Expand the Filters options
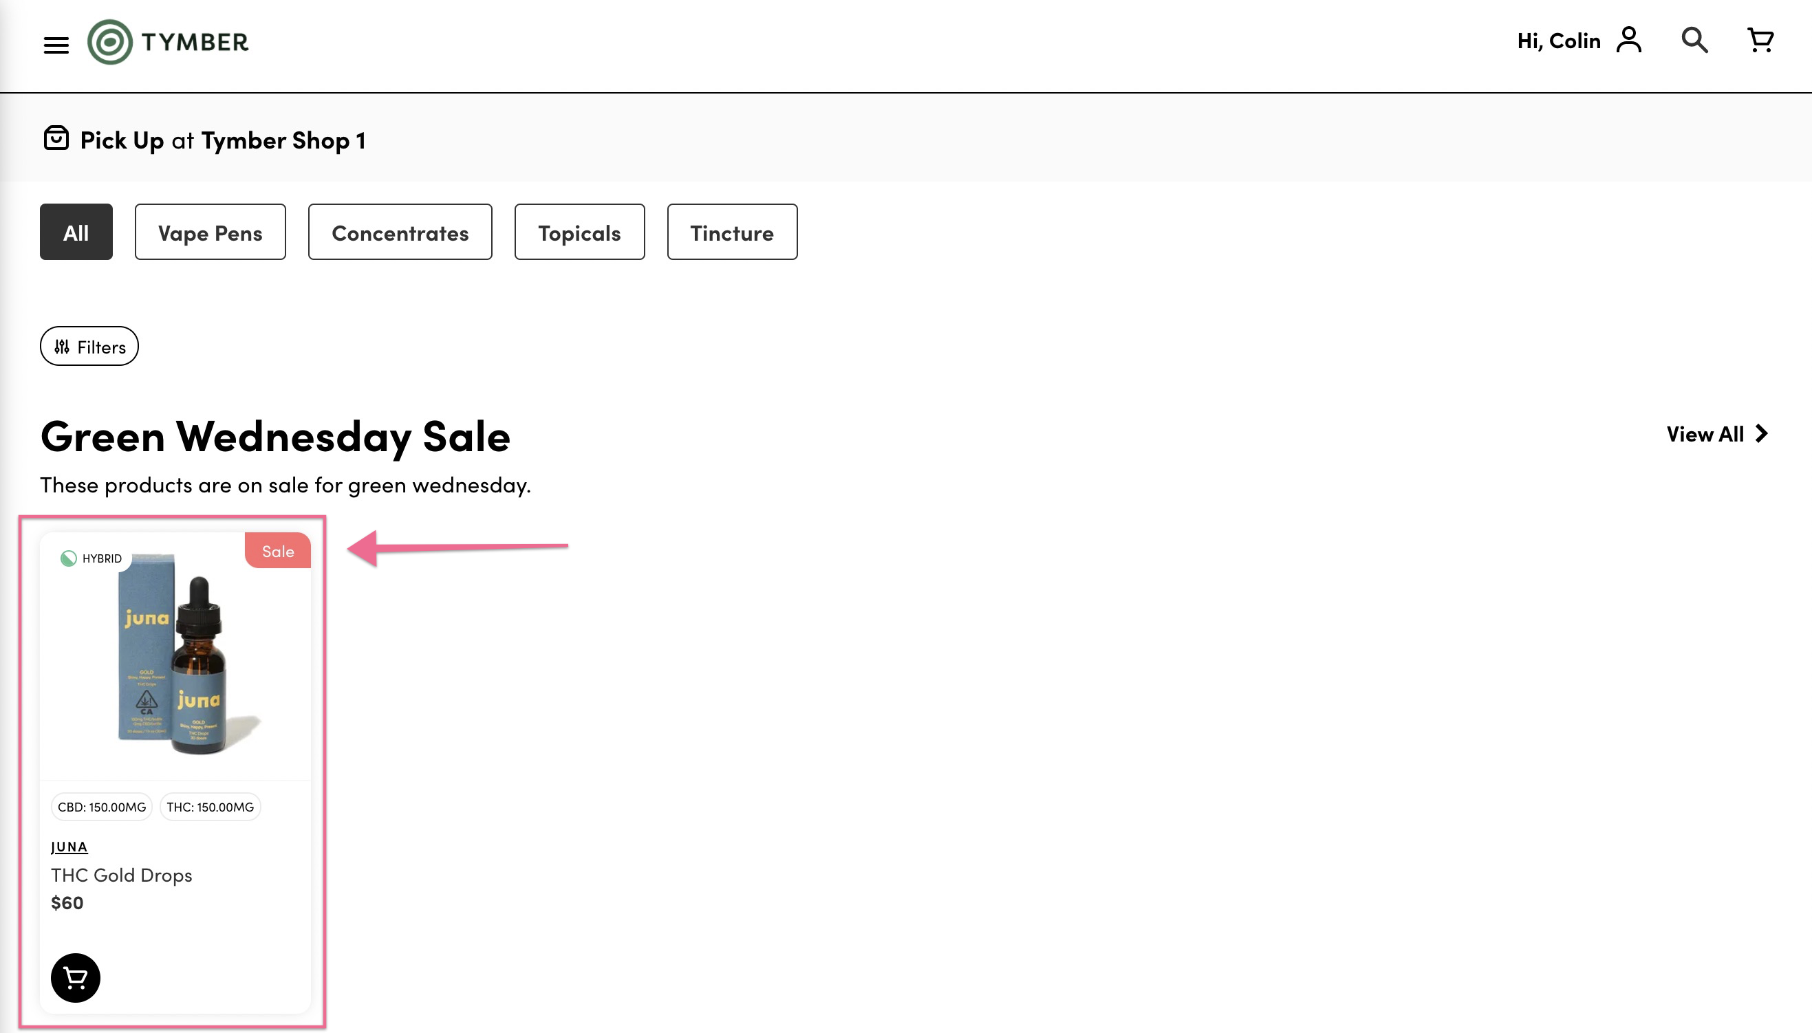 tap(89, 346)
